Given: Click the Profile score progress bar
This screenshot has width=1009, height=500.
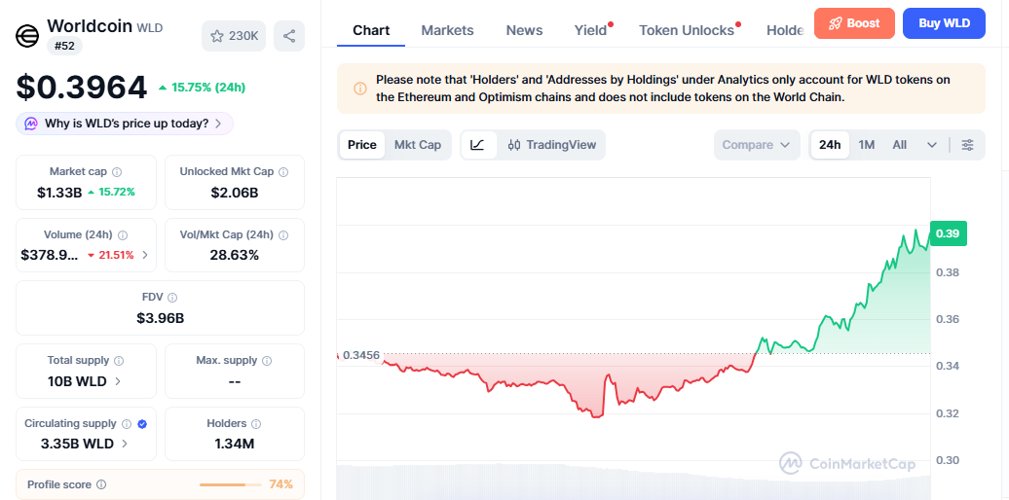Looking at the screenshot, I should [231, 484].
